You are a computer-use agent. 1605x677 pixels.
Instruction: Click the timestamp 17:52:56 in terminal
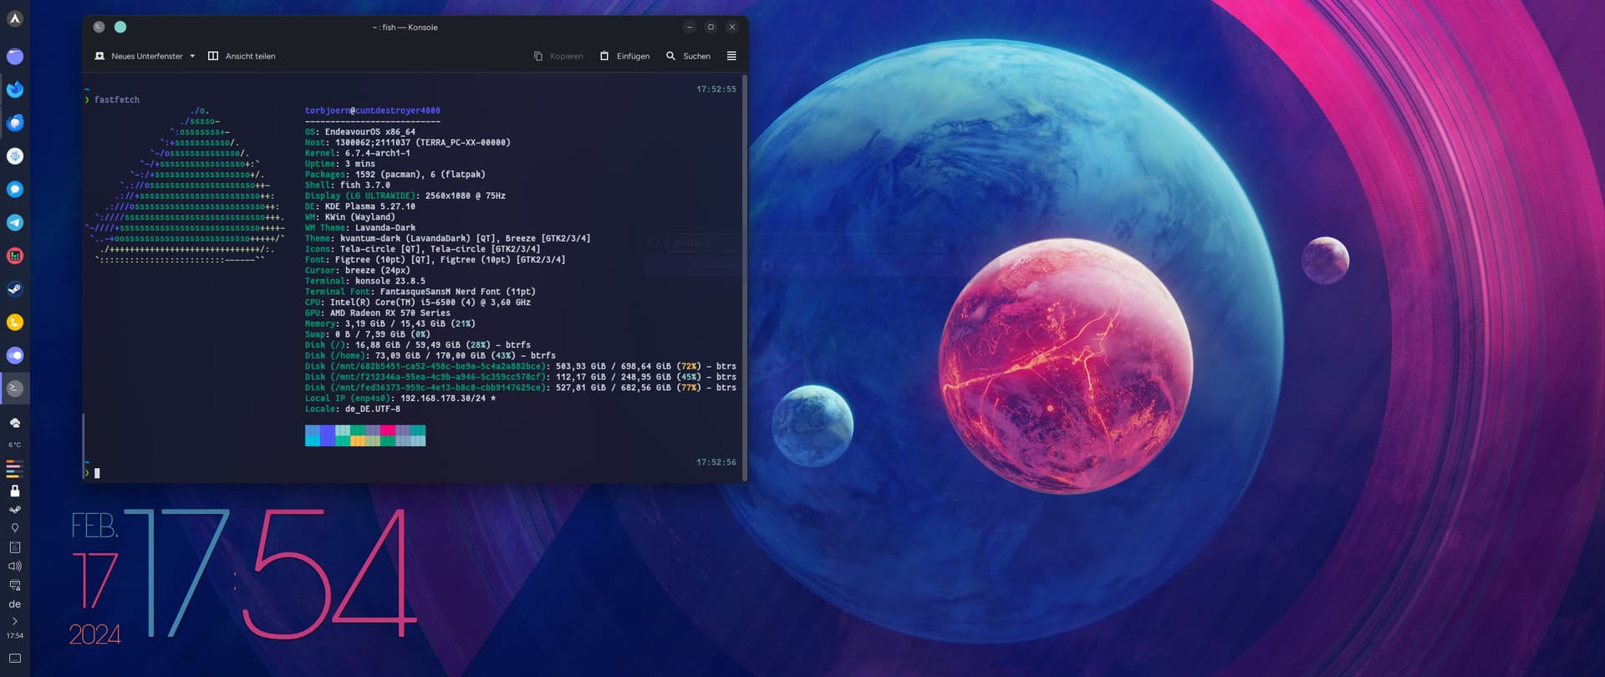tap(716, 462)
